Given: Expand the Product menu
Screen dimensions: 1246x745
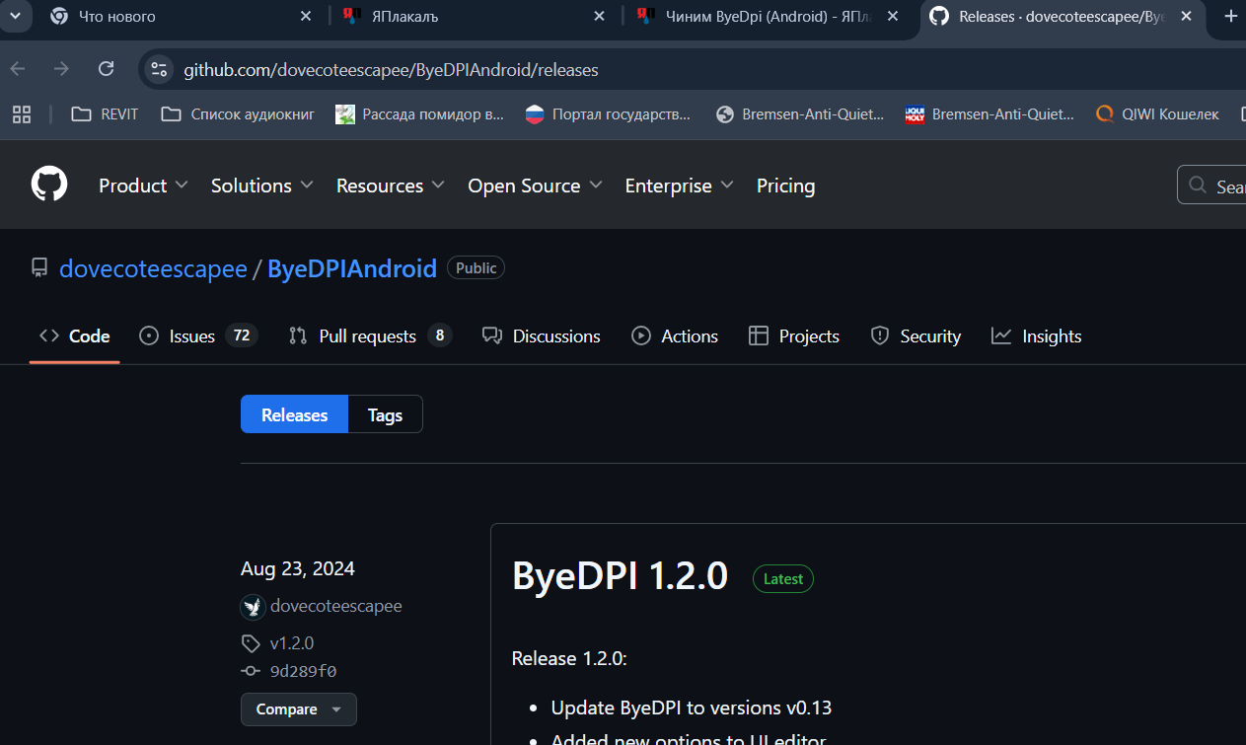Looking at the screenshot, I should click(x=143, y=186).
